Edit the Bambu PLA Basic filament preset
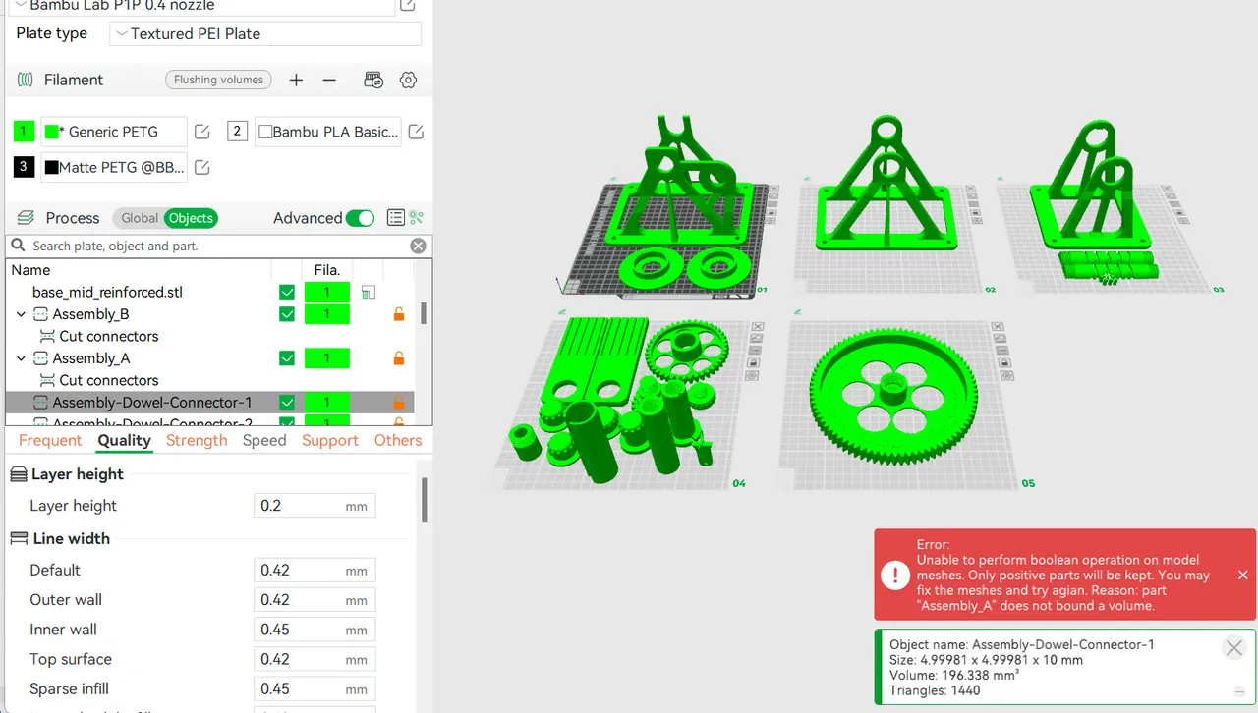The image size is (1258, 713). pos(416,132)
